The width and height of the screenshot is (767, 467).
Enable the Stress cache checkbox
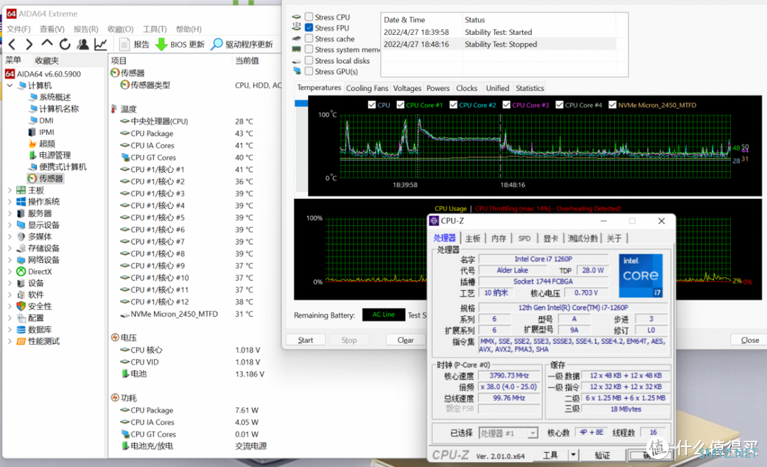pos(309,38)
